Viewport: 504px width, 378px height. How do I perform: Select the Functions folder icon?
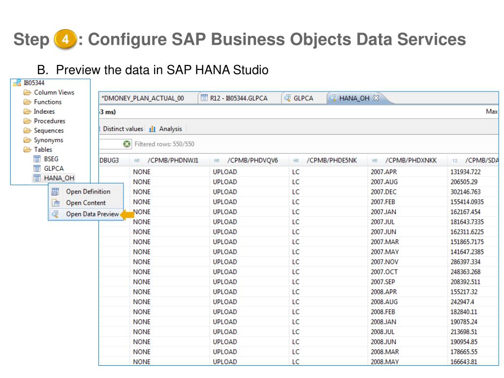point(28,102)
